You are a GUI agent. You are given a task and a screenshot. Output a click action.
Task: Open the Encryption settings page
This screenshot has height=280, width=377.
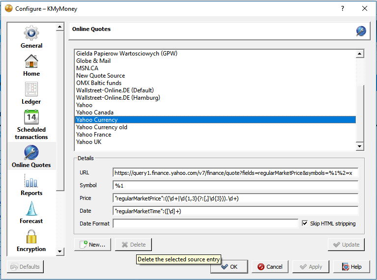pyautogui.click(x=31, y=241)
